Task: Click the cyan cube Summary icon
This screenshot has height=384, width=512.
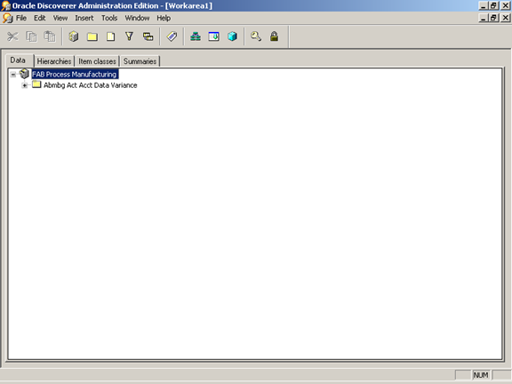Action: tap(233, 36)
